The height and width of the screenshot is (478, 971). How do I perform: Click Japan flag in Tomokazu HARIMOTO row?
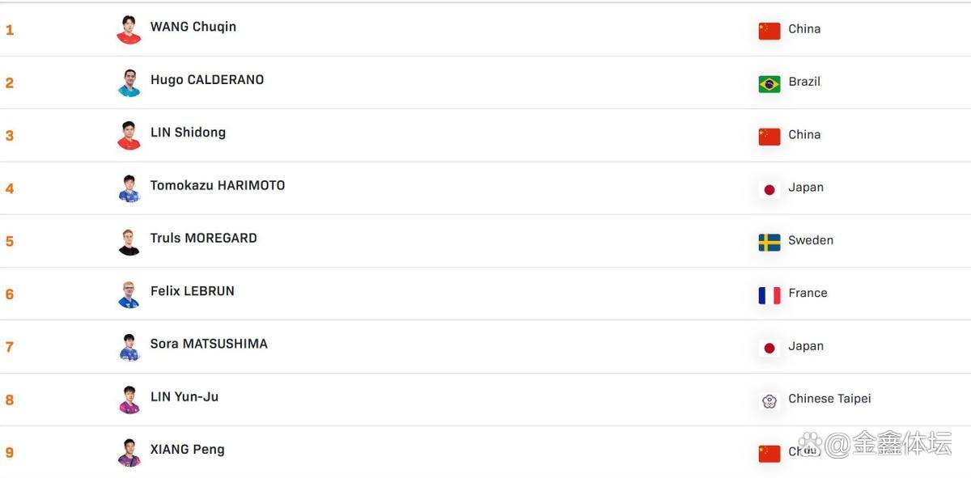pyautogui.click(x=770, y=189)
